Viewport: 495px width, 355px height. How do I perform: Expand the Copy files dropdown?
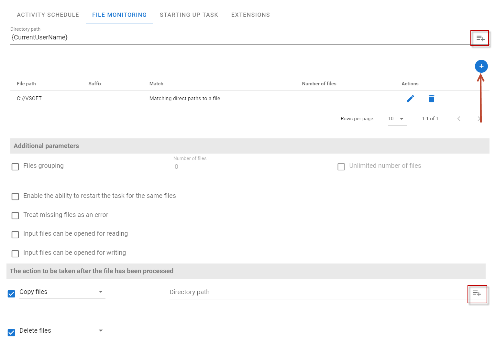point(62,292)
